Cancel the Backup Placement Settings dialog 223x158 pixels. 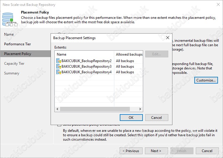(x=156, y=118)
